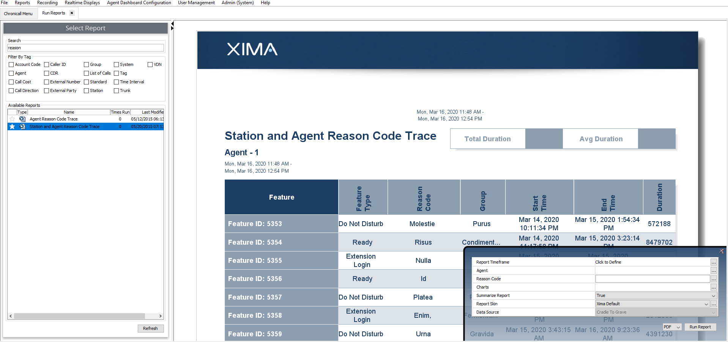The image size is (728, 342).
Task: Click the Refresh button
Action: pyautogui.click(x=150, y=328)
